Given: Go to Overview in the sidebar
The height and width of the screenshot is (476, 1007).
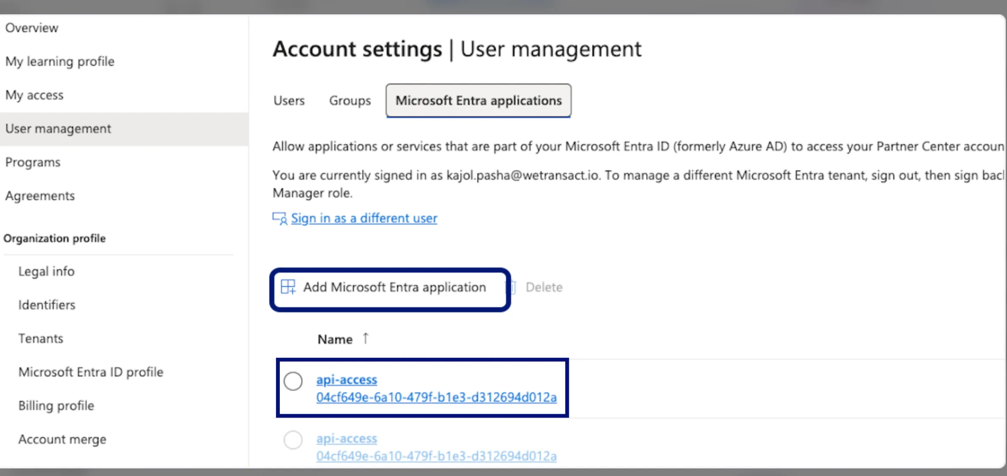Looking at the screenshot, I should point(32,28).
